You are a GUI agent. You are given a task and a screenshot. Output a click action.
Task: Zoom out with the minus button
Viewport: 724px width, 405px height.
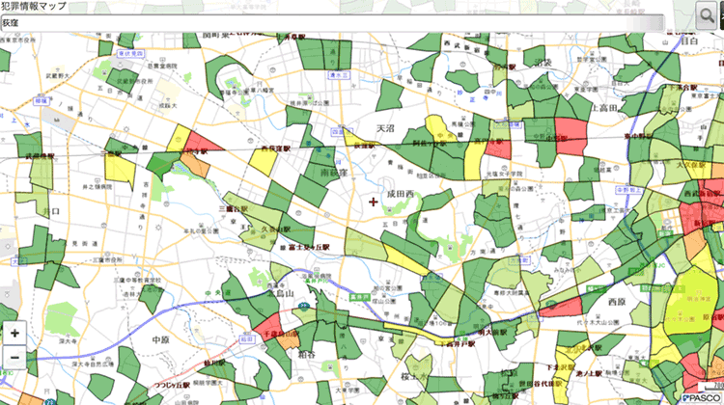click(x=14, y=358)
